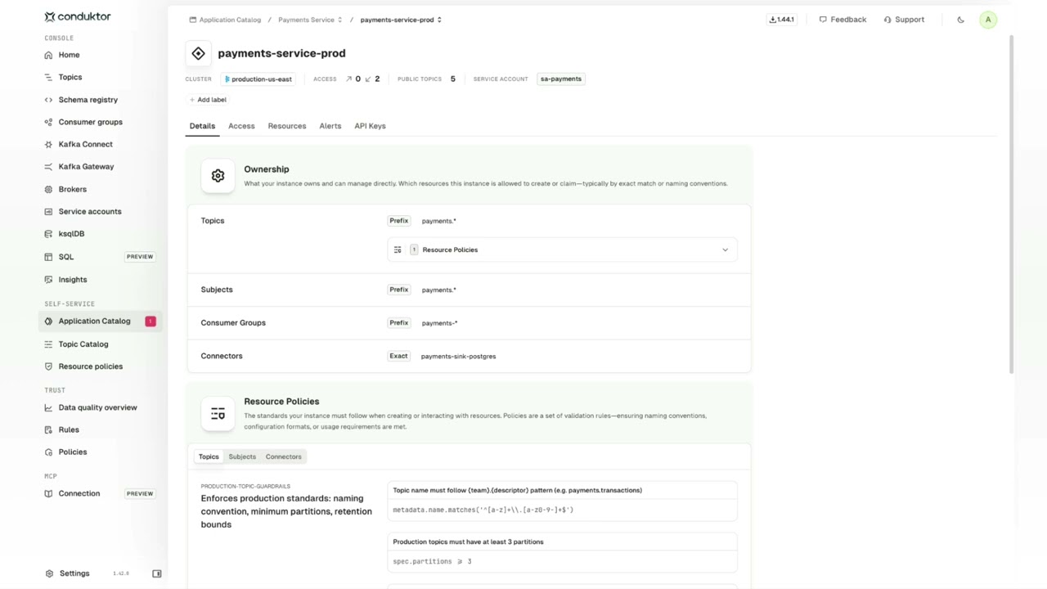
Task: Click the Resource policies shield icon
Action: click(49, 366)
